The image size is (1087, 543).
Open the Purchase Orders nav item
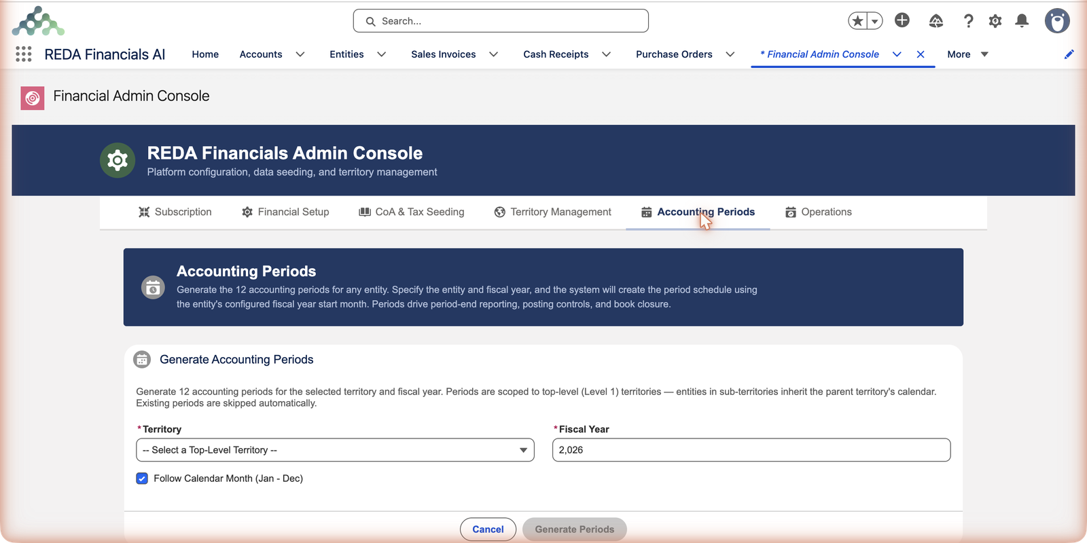click(674, 54)
